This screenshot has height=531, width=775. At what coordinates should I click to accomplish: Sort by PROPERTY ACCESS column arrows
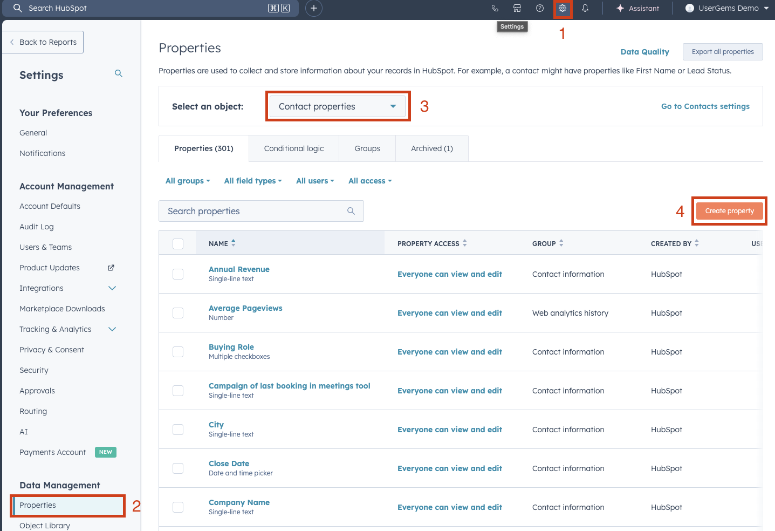pyautogui.click(x=465, y=243)
